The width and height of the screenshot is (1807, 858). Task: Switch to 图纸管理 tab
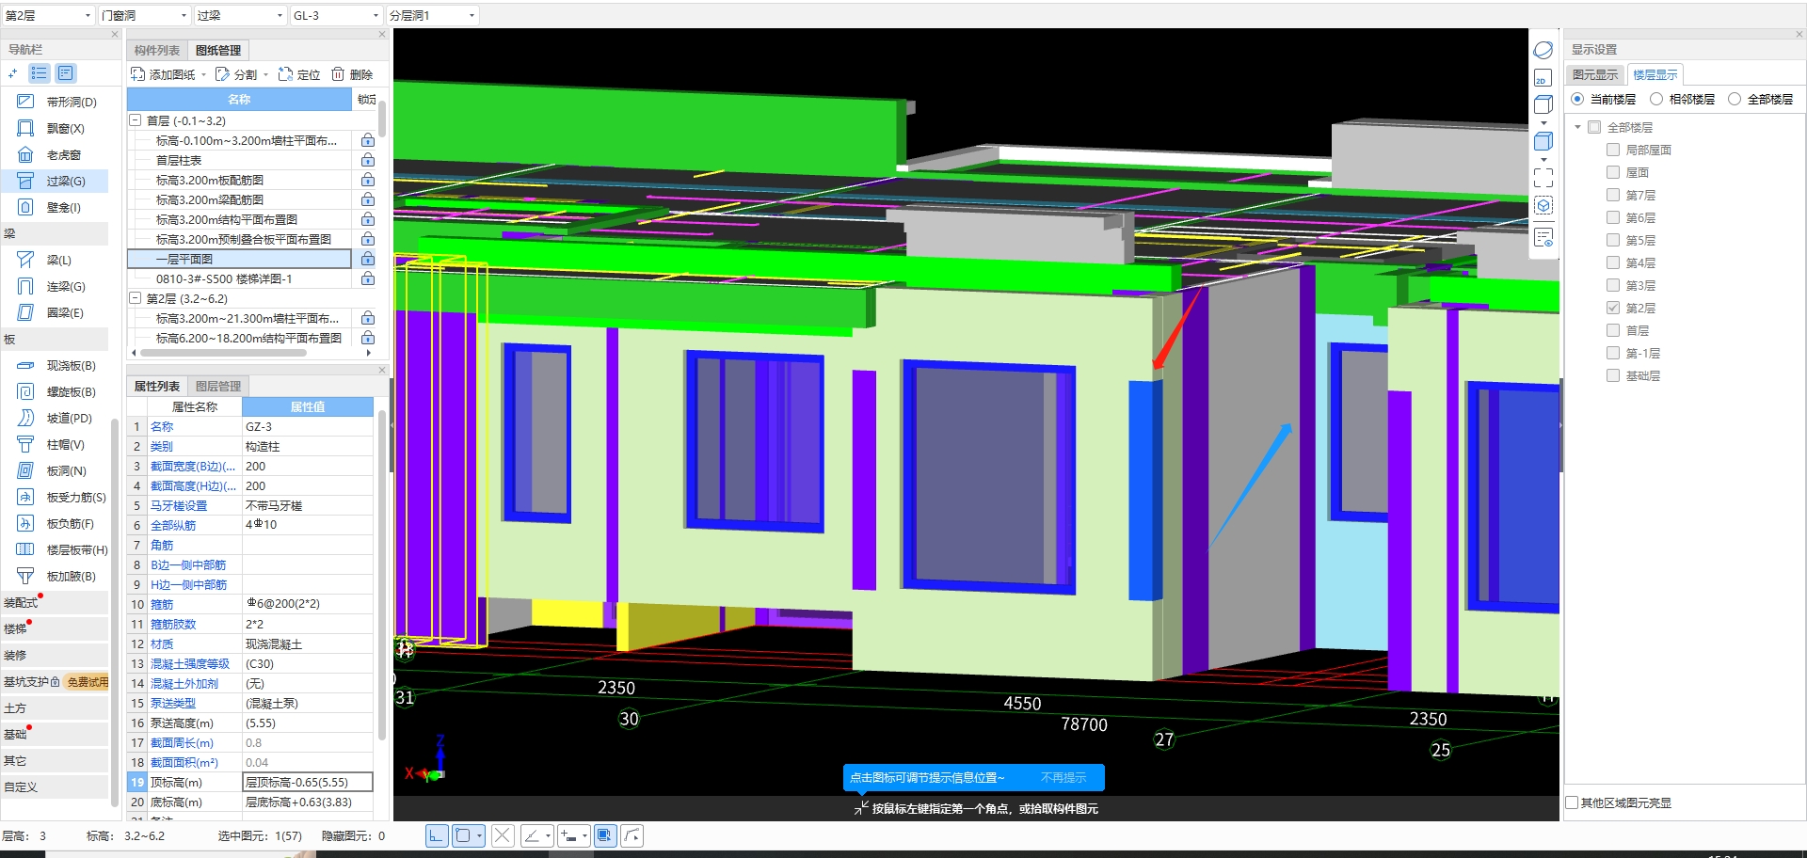[x=218, y=51]
